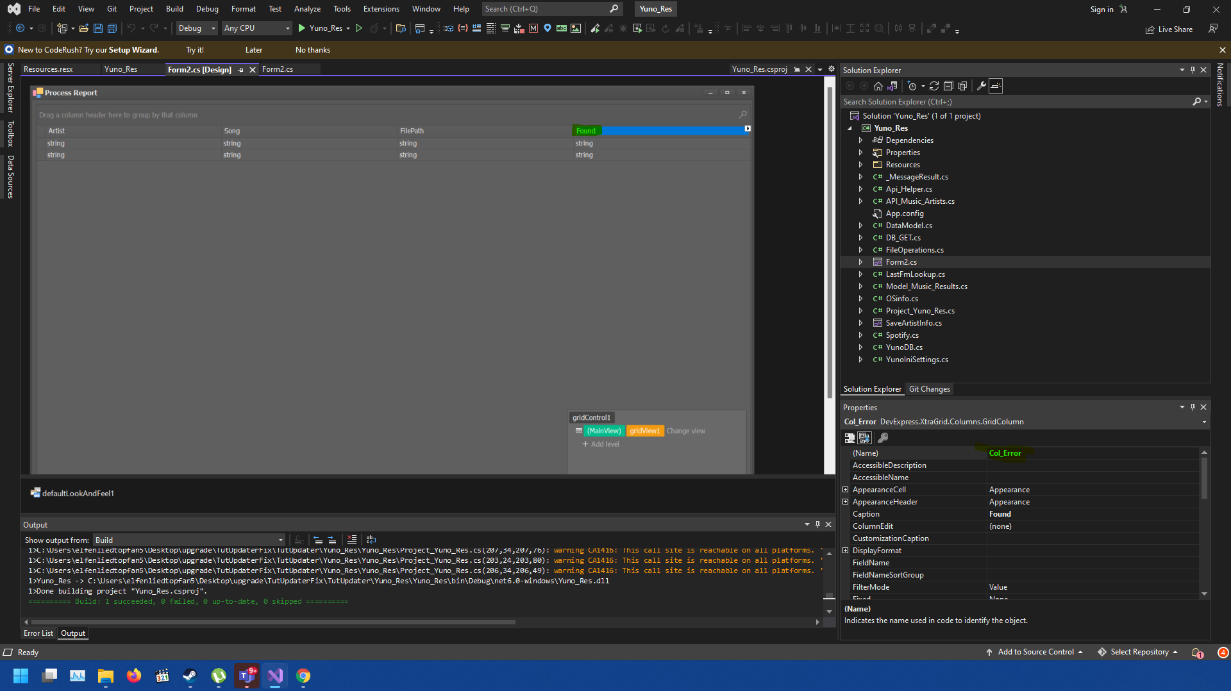Click Add to Source Control in status bar
The image size is (1231, 691).
click(1035, 652)
